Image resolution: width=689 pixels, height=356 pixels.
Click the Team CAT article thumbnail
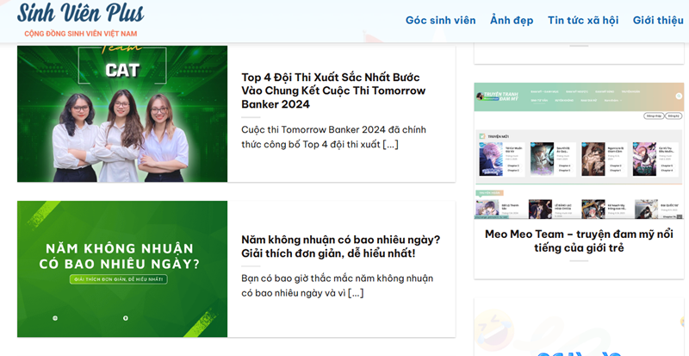pos(122,113)
